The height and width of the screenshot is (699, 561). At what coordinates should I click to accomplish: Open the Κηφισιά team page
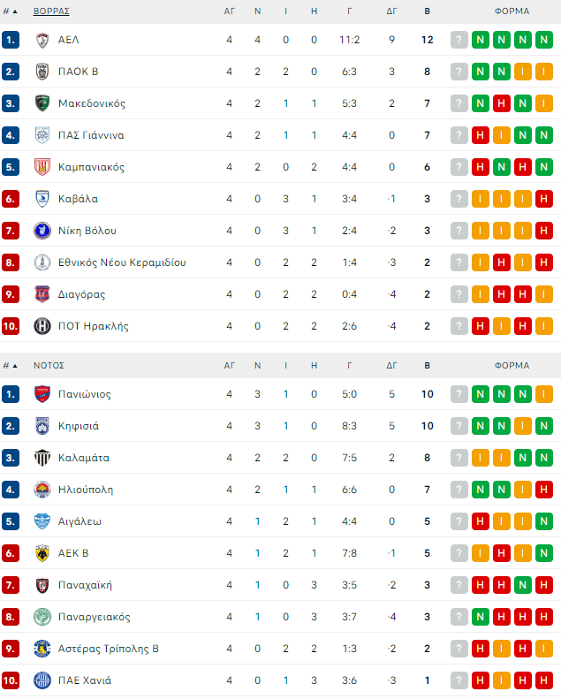pyautogui.click(x=78, y=426)
